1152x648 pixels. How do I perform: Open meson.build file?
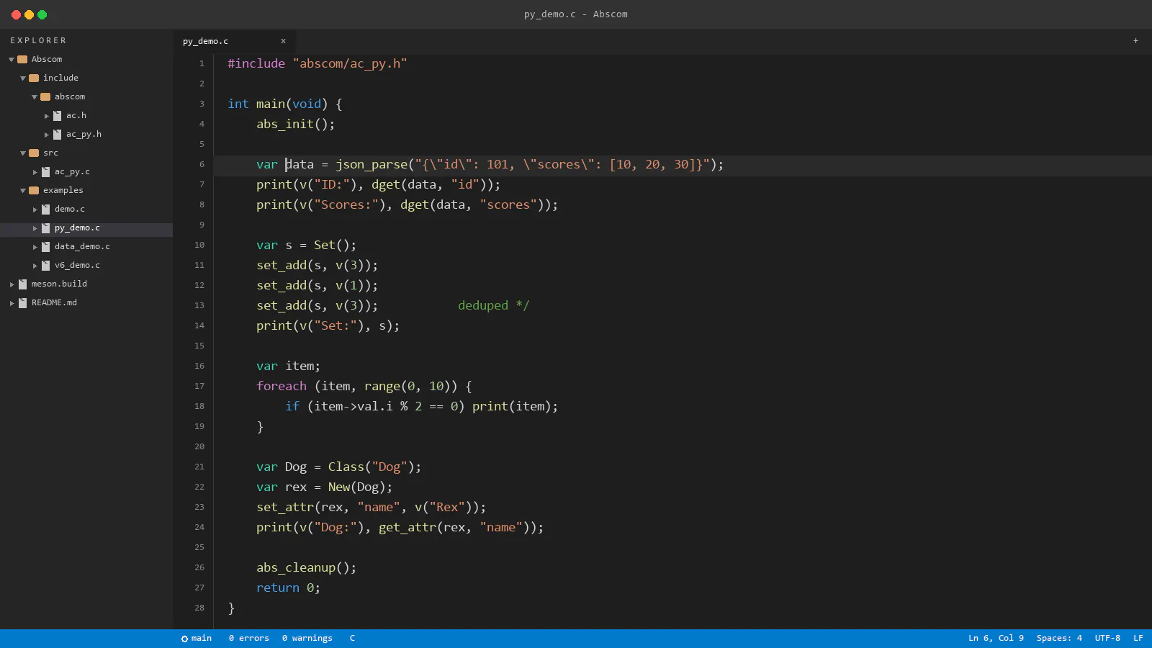point(59,284)
